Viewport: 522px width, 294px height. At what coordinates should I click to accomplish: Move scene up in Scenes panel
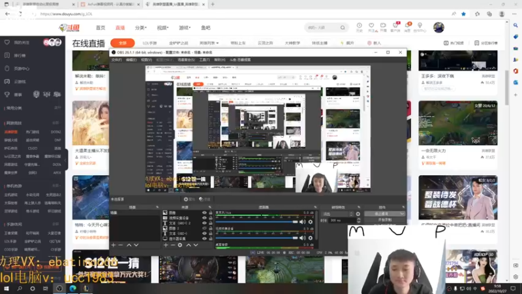(x=129, y=245)
